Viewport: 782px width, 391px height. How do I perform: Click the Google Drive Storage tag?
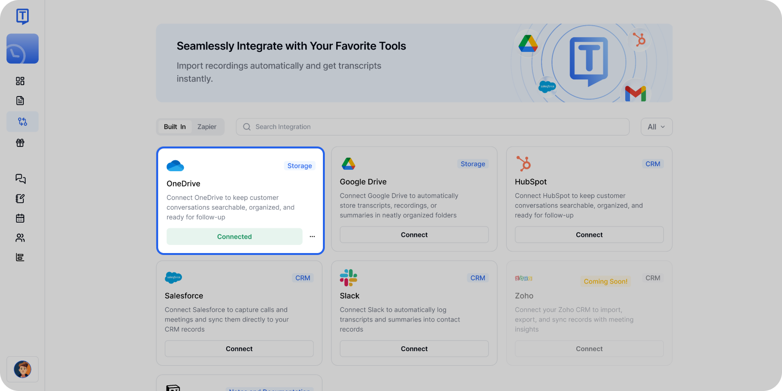point(473,164)
